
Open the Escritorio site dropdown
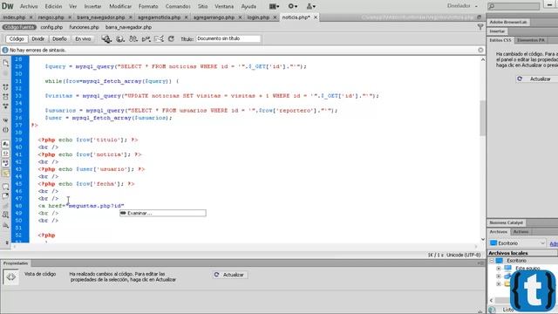(517, 243)
